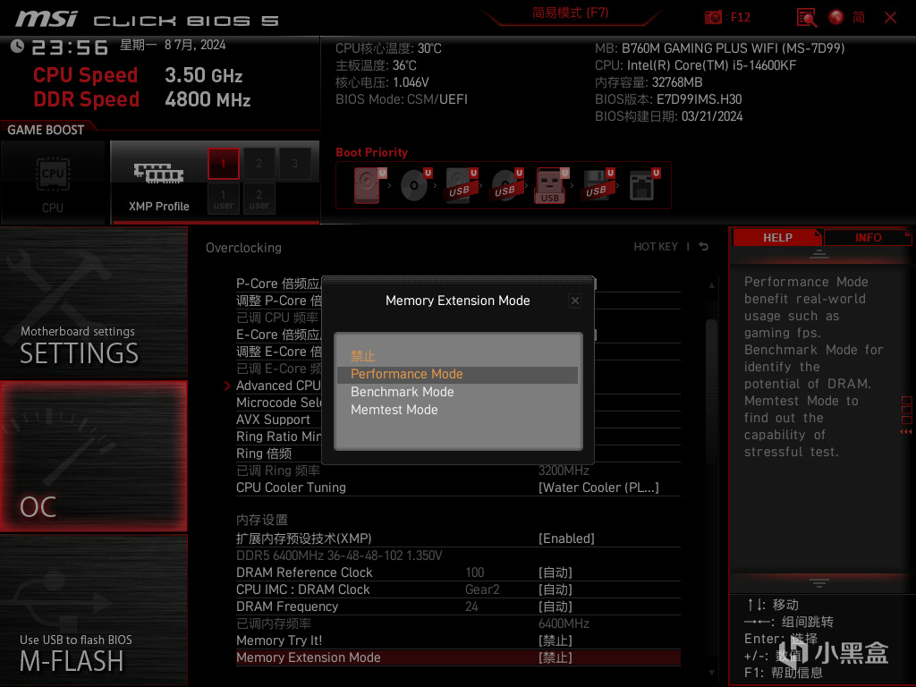Viewport: 916px width, 687px height.
Task: Select the P-Core 倍频应用 row
Action: [279, 284]
